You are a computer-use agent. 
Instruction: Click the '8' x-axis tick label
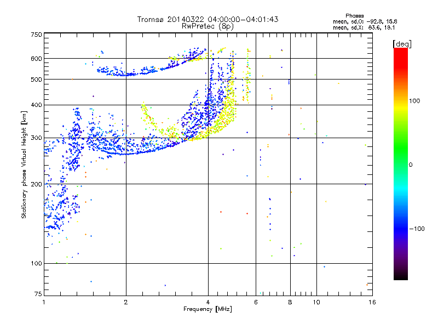point(290,302)
